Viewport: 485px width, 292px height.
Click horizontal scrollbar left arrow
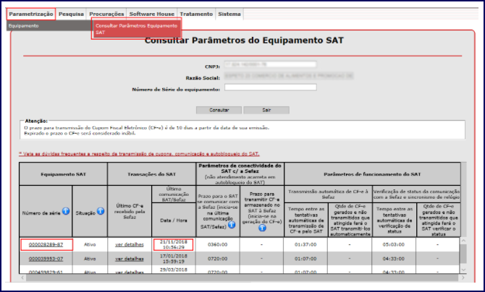(x=22, y=278)
